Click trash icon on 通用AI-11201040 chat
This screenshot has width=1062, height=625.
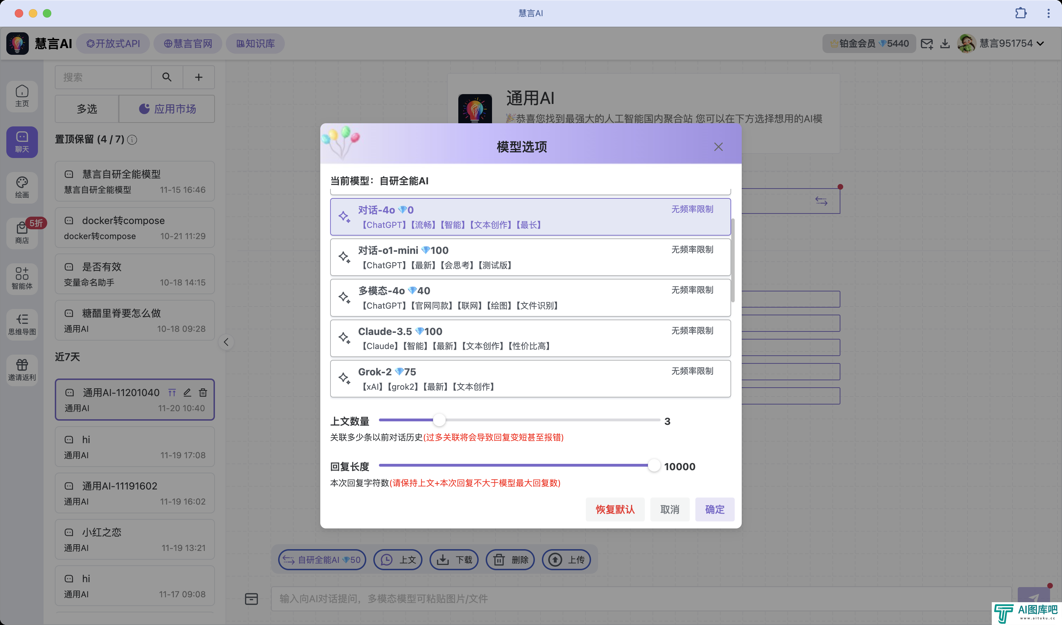[203, 393]
